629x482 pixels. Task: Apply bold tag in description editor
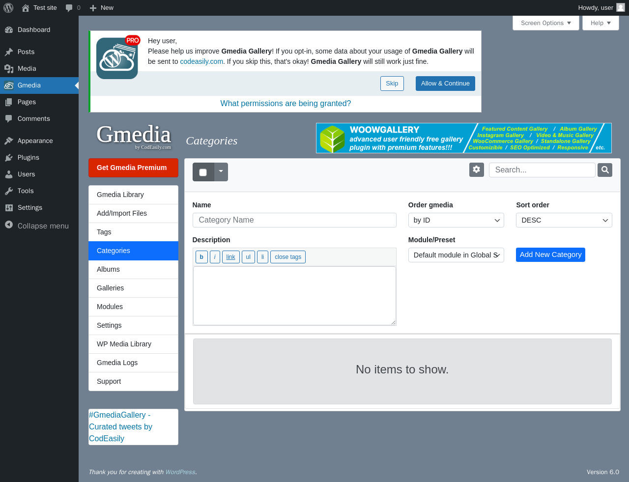point(201,257)
